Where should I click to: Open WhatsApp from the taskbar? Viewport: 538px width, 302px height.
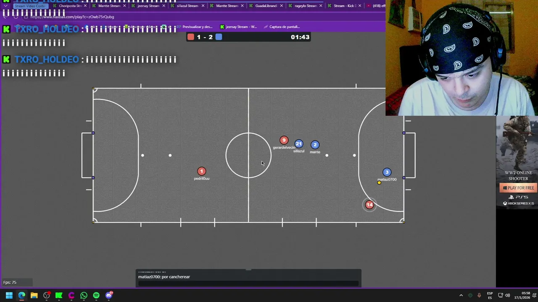(84, 295)
